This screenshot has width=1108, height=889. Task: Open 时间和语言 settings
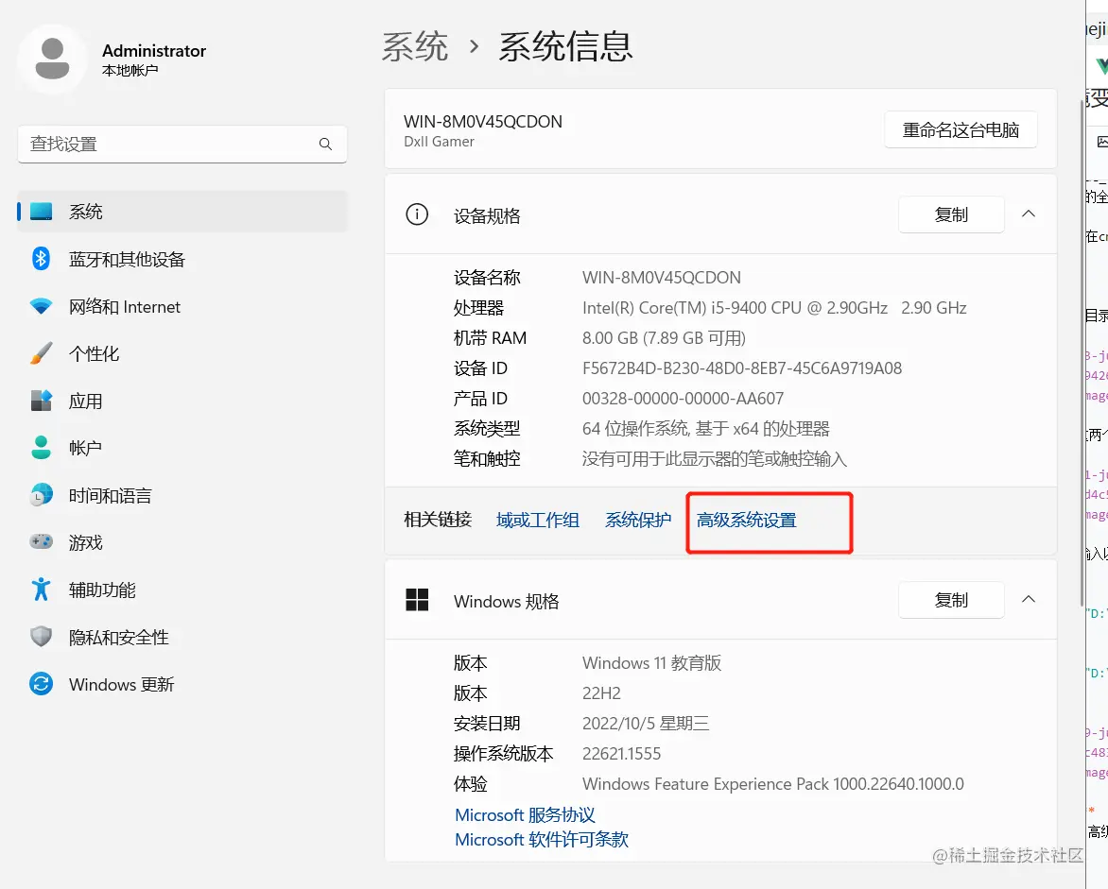[x=182, y=495]
